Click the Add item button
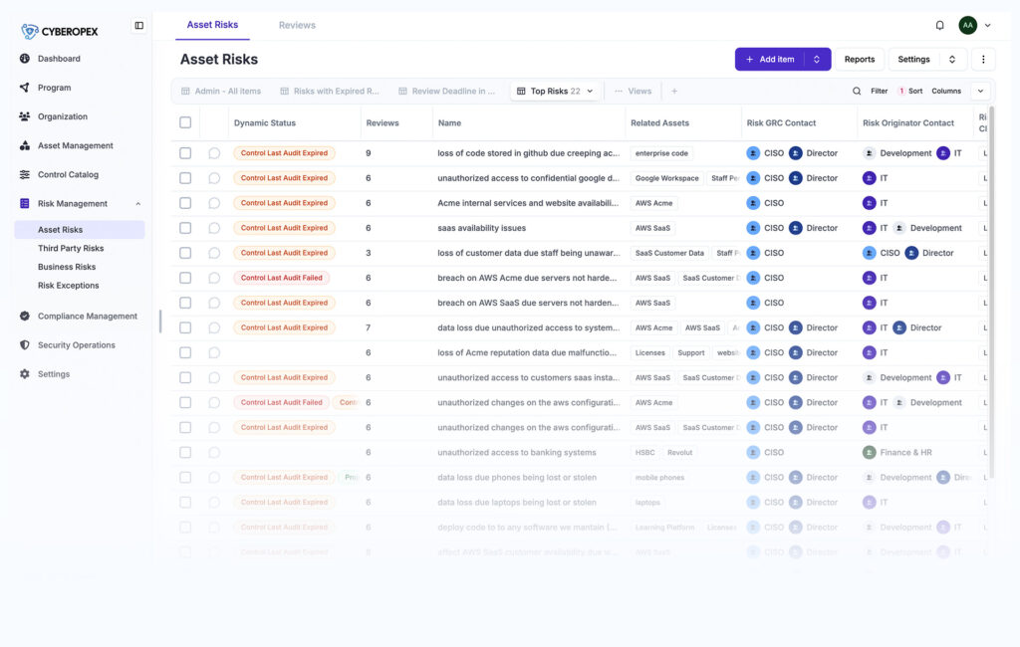This screenshot has height=647, width=1020. pyautogui.click(x=770, y=59)
